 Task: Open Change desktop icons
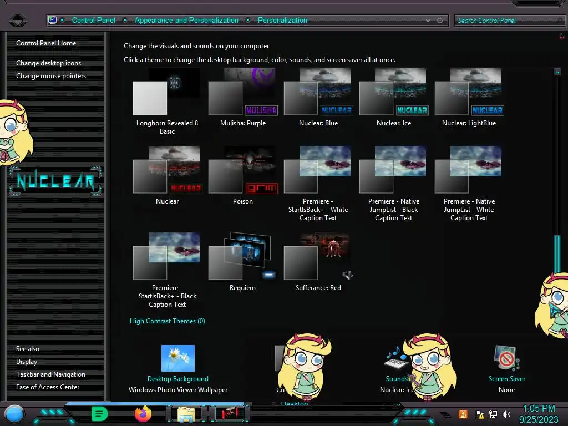click(x=49, y=63)
